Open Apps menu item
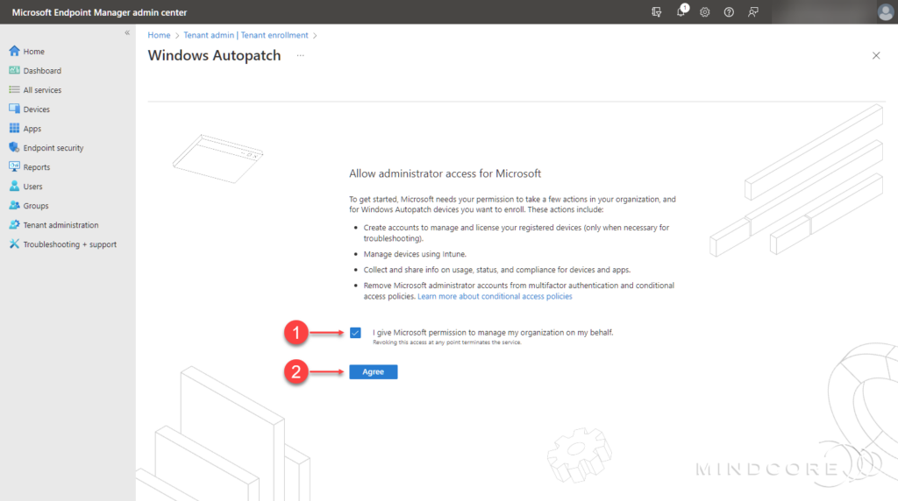 point(32,129)
